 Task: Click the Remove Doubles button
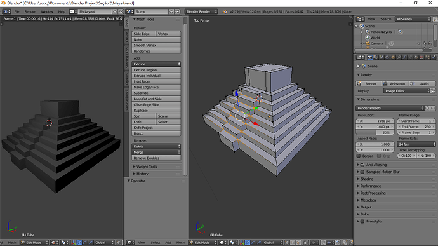point(156,158)
